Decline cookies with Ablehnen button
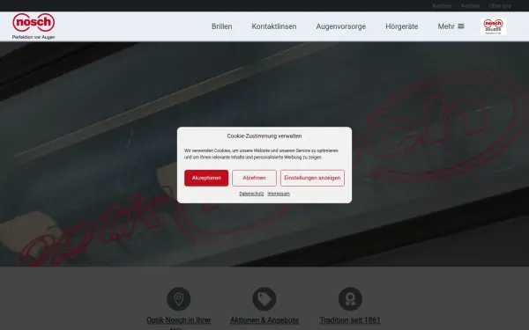529x330 pixels. tap(254, 178)
